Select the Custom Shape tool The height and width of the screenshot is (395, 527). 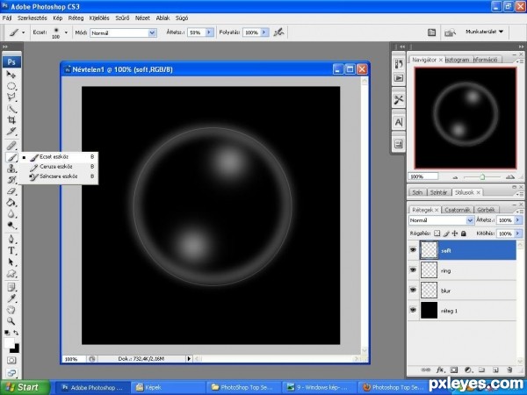point(11,273)
